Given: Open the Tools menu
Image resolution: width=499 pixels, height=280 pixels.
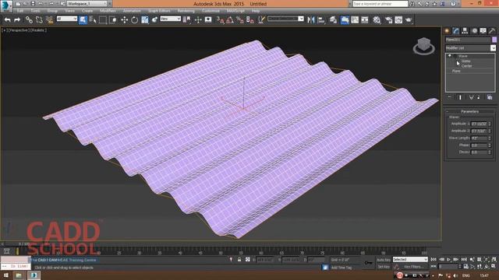Looking at the screenshot, I should (x=35, y=11).
